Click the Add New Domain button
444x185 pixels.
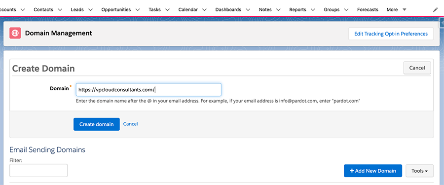pos(373,171)
